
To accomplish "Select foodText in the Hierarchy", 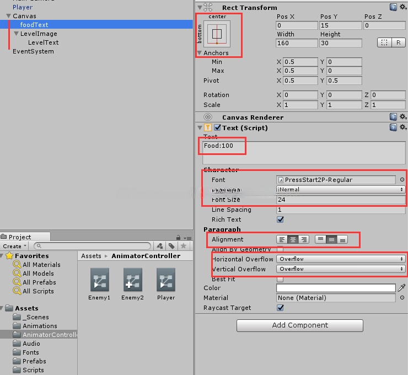I will point(34,25).
